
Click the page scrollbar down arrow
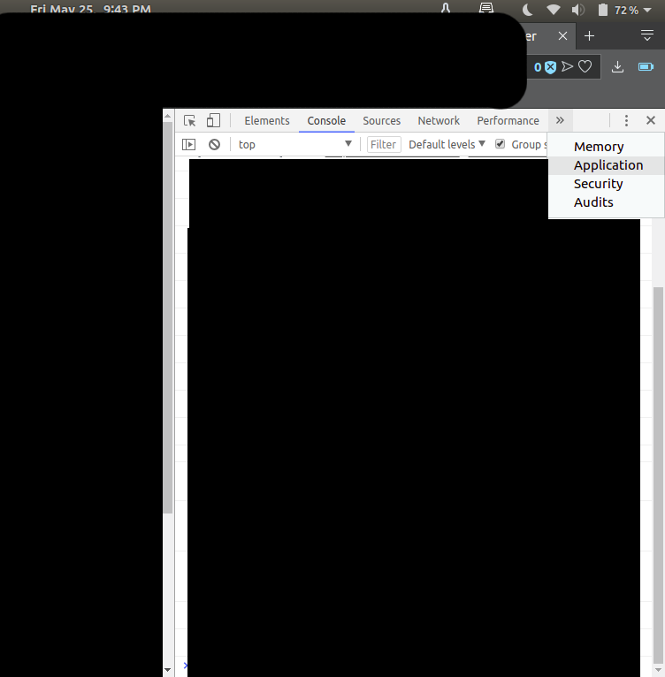[168, 670]
